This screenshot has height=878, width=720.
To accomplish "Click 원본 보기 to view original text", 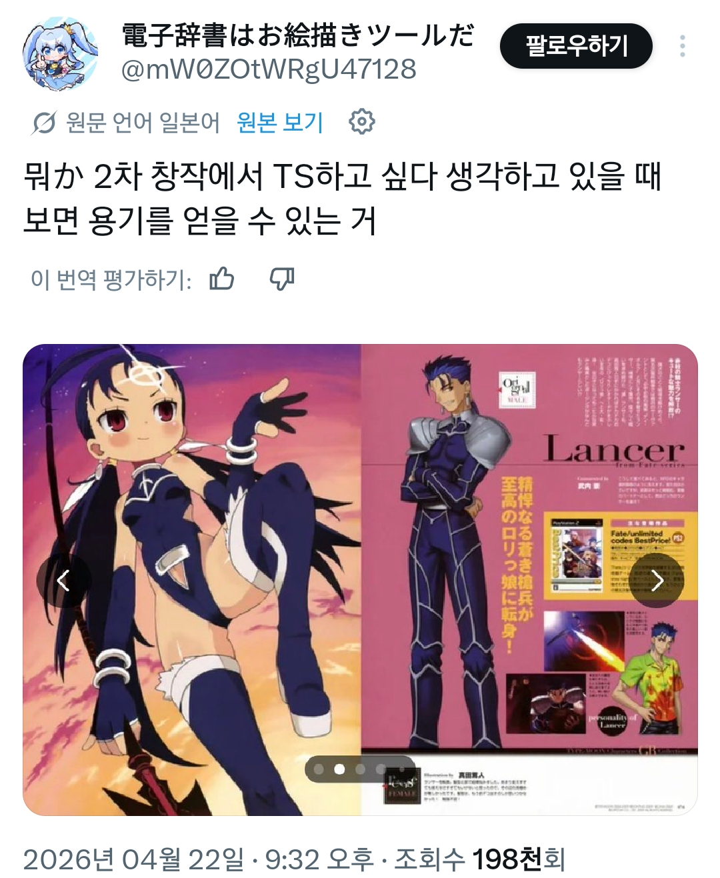I will tap(280, 123).
